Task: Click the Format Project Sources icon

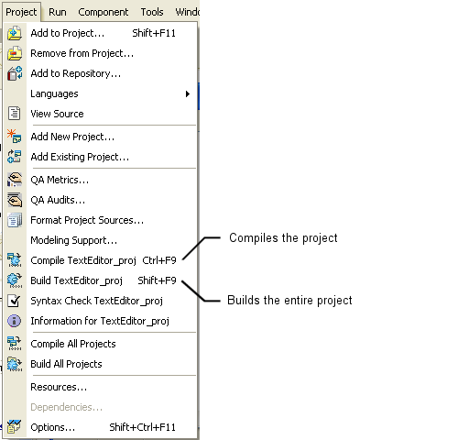Action: point(15,220)
